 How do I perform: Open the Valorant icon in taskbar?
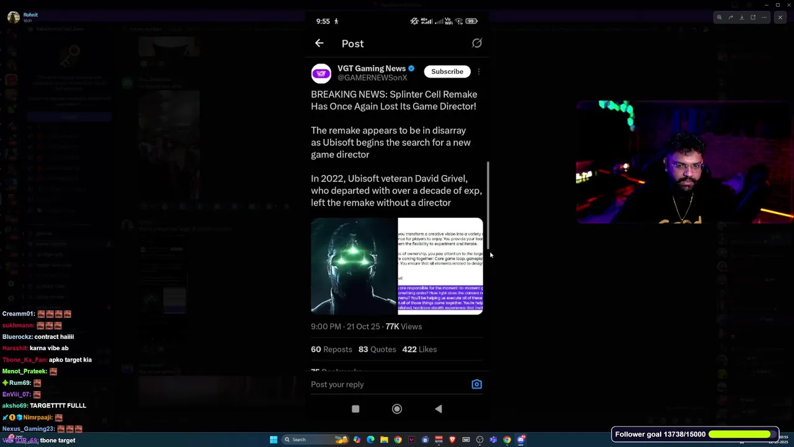point(411,440)
